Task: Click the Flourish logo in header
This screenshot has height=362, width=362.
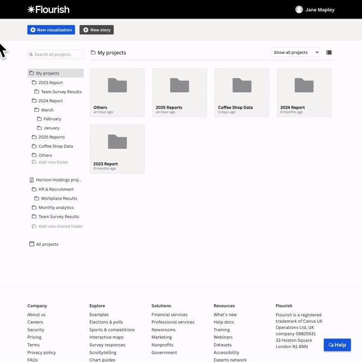Action: click(48, 10)
